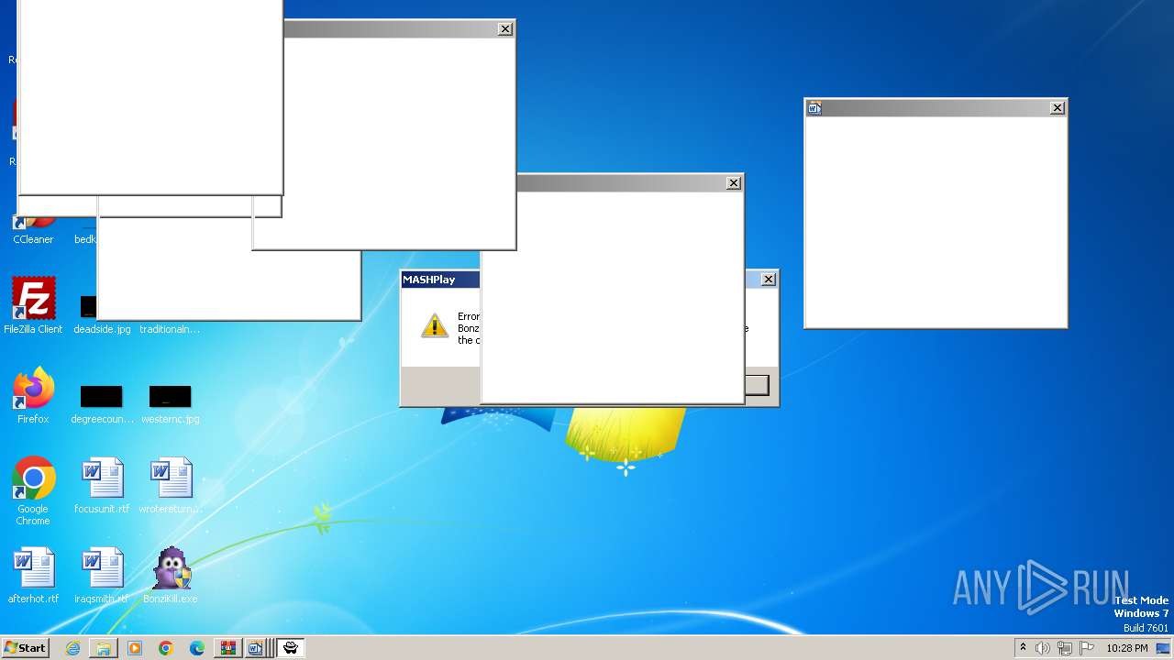This screenshot has width=1174, height=660.
Task: Select the CCleaner desktop shortcut
Action: coord(33,229)
